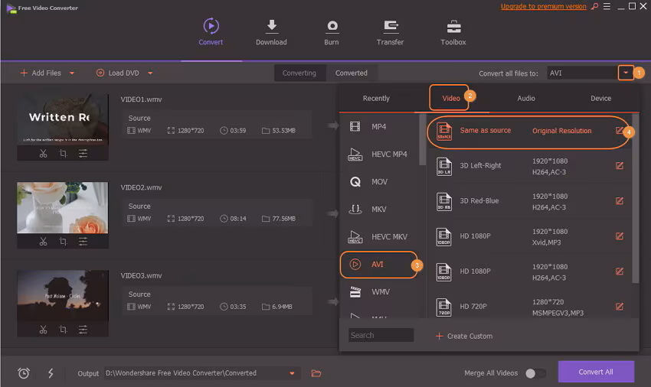Click the crop icon under VIDEO3.wmv
Screen dimensions: 651x387
63,330
